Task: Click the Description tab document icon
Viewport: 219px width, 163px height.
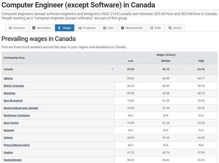Action: coord(34,28)
